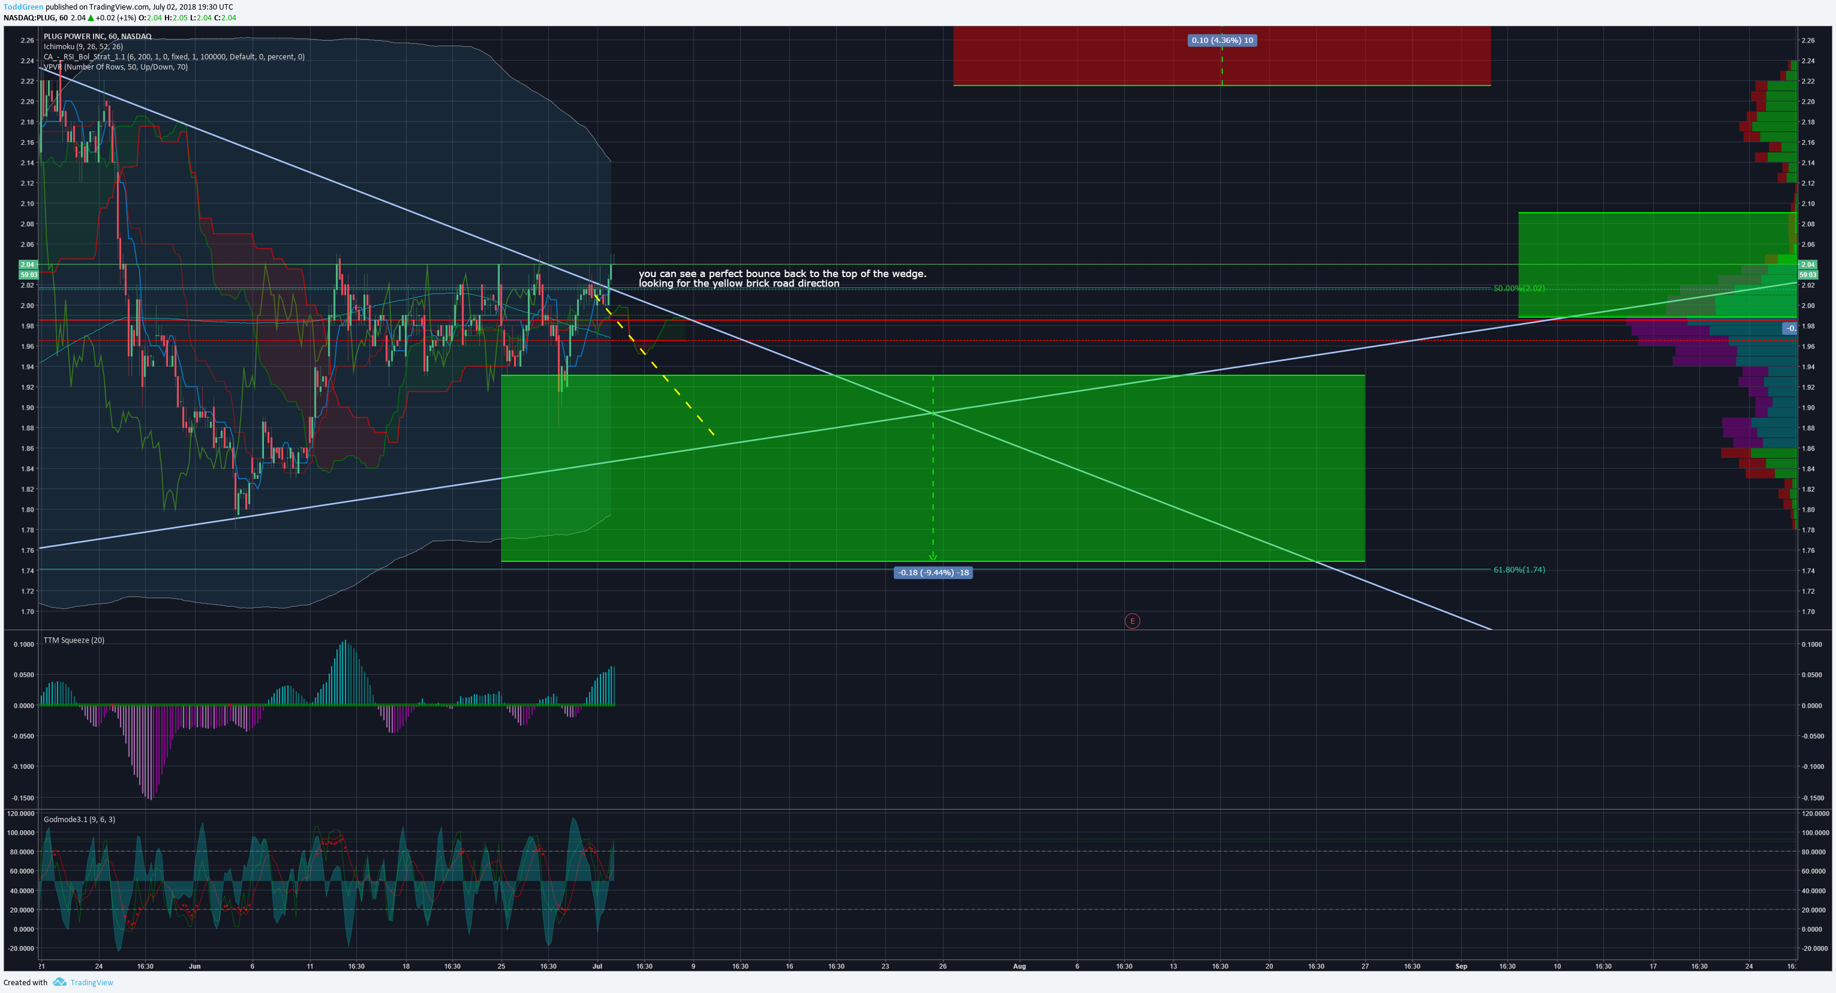Screen dimensions: 1836x993
Task: Click the -0.18 (-9.44%) -18 measurement label
Action: (x=933, y=573)
